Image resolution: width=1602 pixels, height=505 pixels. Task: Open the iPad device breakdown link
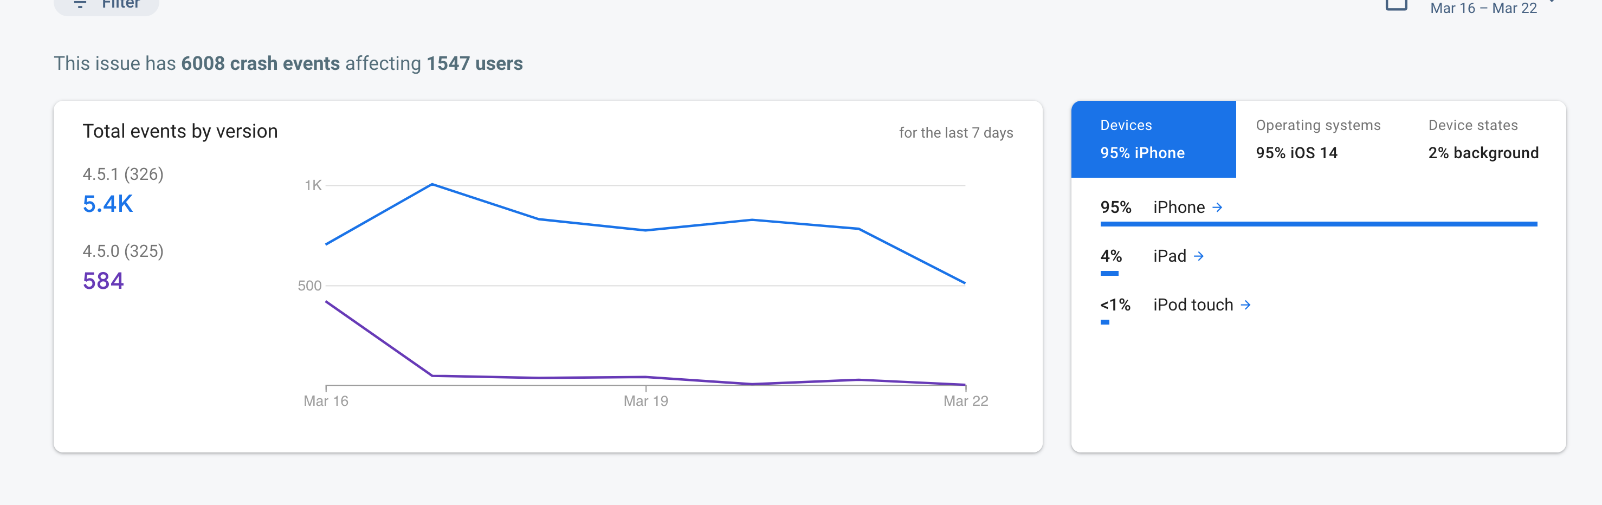click(x=1169, y=256)
